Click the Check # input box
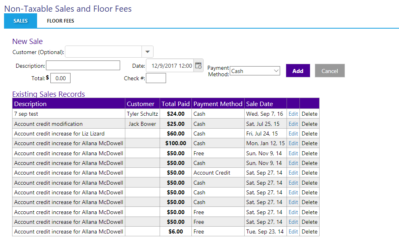The width and height of the screenshot is (399, 248). [x=156, y=78]
